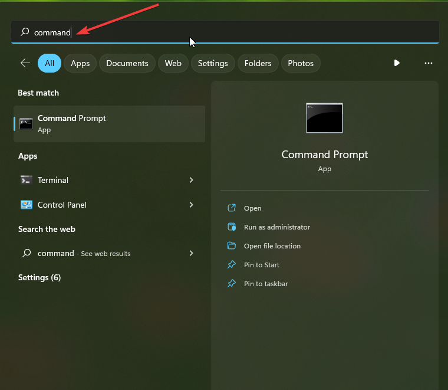Click the Terminal app icon
Screen dimensions: 448x390
point(27,180)
